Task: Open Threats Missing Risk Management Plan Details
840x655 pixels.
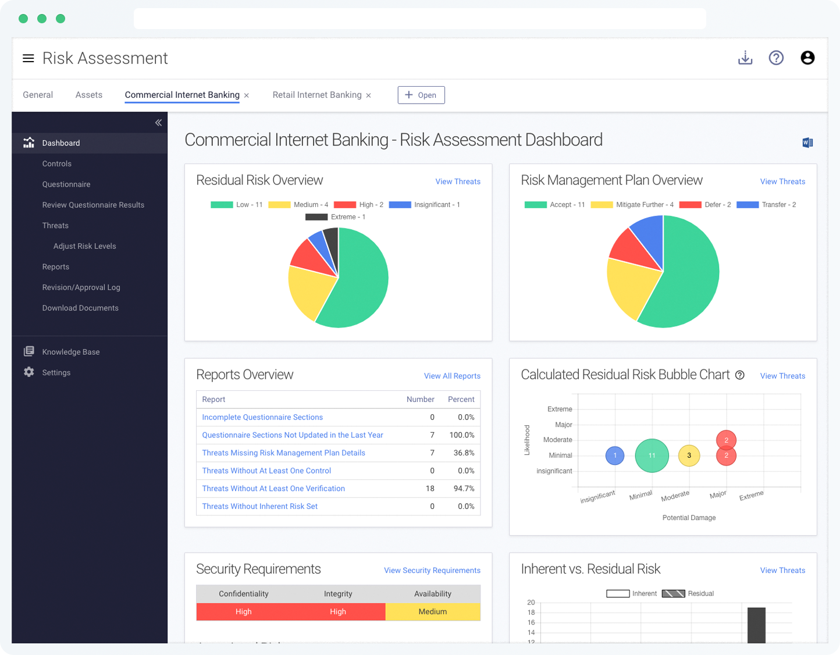Action: pos(283,453)
